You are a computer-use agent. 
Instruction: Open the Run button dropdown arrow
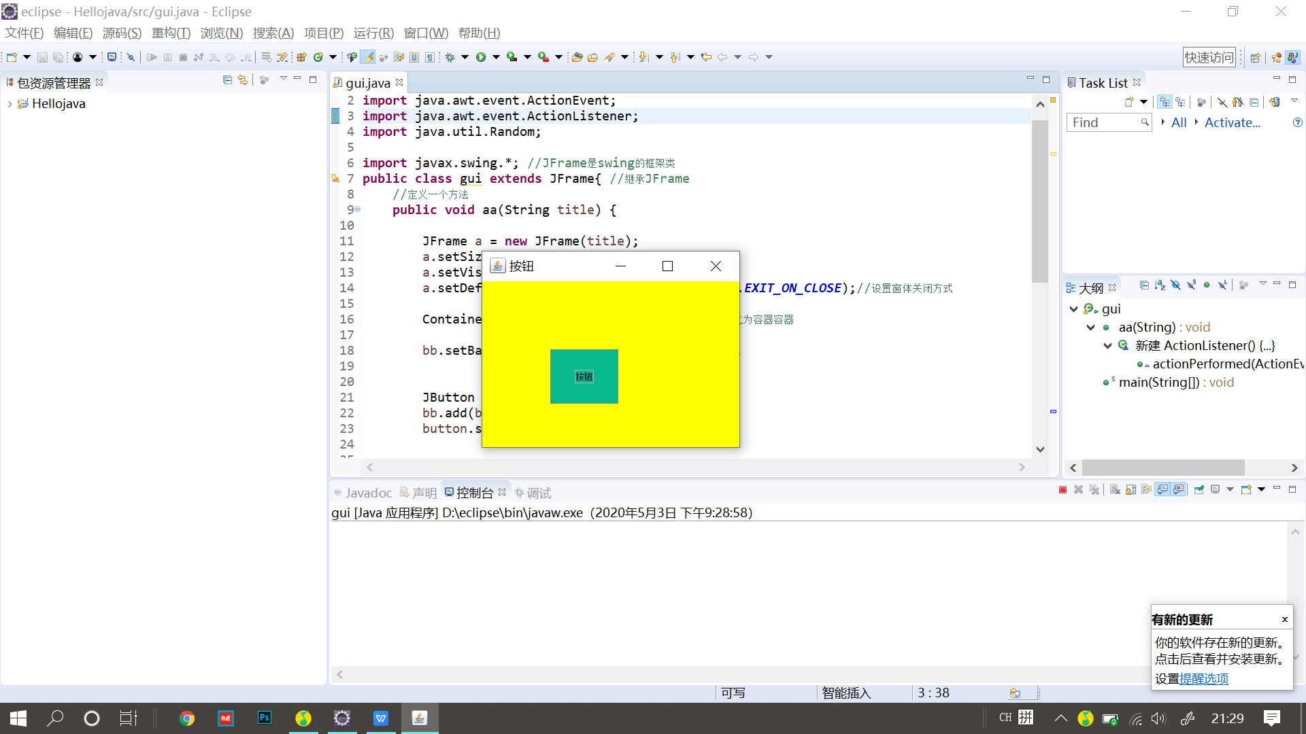pyautogui.click(x=496, y=57)
